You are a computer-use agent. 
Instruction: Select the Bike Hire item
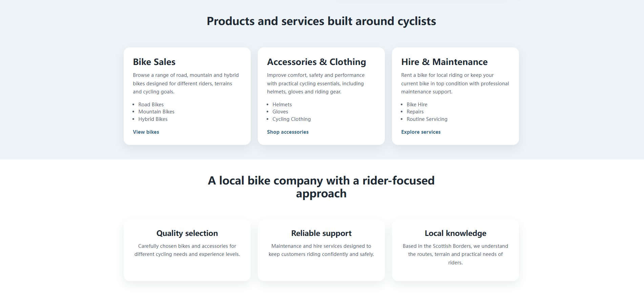[x=417, y=104]
